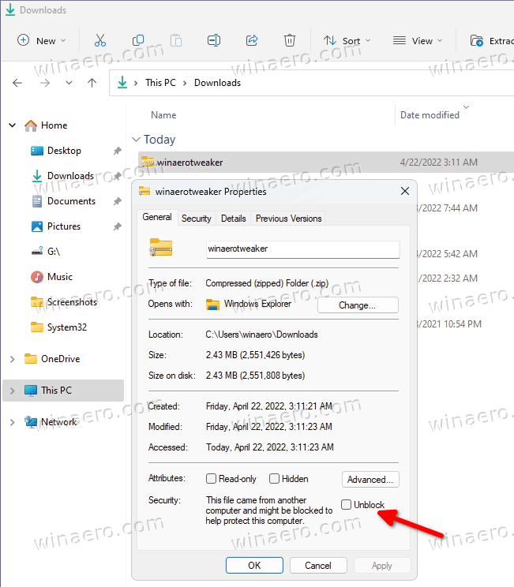514x587 pixels.
Task: Click the Copy icon in toolbar
Action: 138,40
